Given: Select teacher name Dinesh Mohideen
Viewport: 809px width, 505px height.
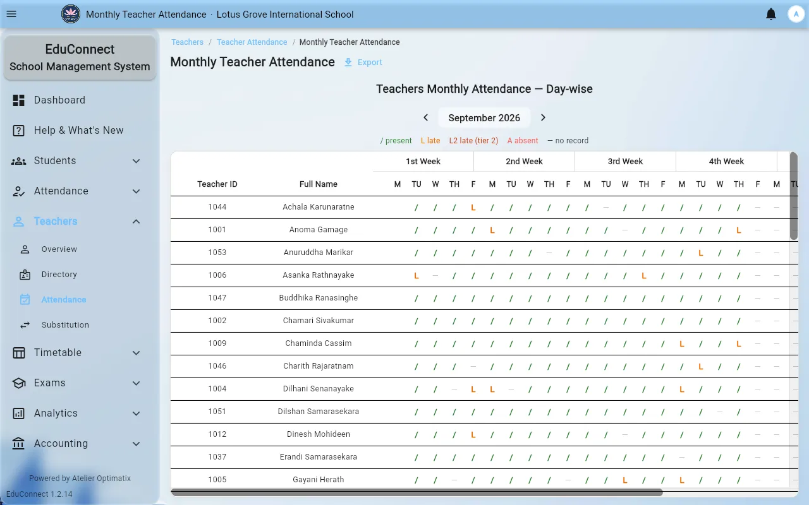Looking at the screenshot, I should click(319, 434).
